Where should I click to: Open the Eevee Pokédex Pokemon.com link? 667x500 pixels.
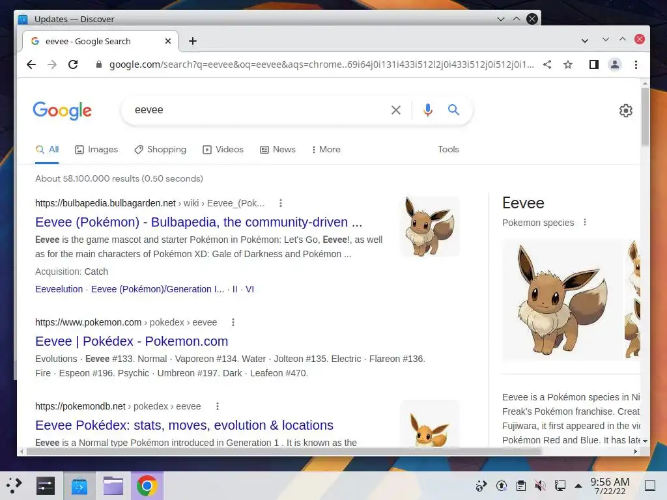(132, 341)
